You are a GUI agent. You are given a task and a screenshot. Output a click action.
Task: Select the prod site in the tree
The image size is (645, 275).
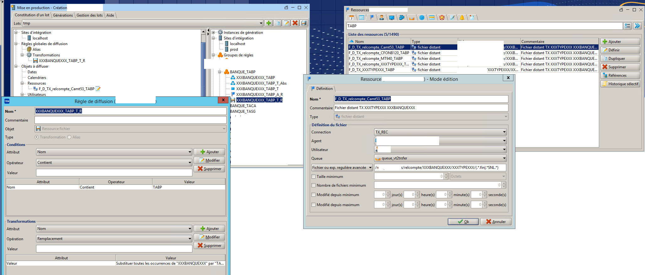coord(234,49)
